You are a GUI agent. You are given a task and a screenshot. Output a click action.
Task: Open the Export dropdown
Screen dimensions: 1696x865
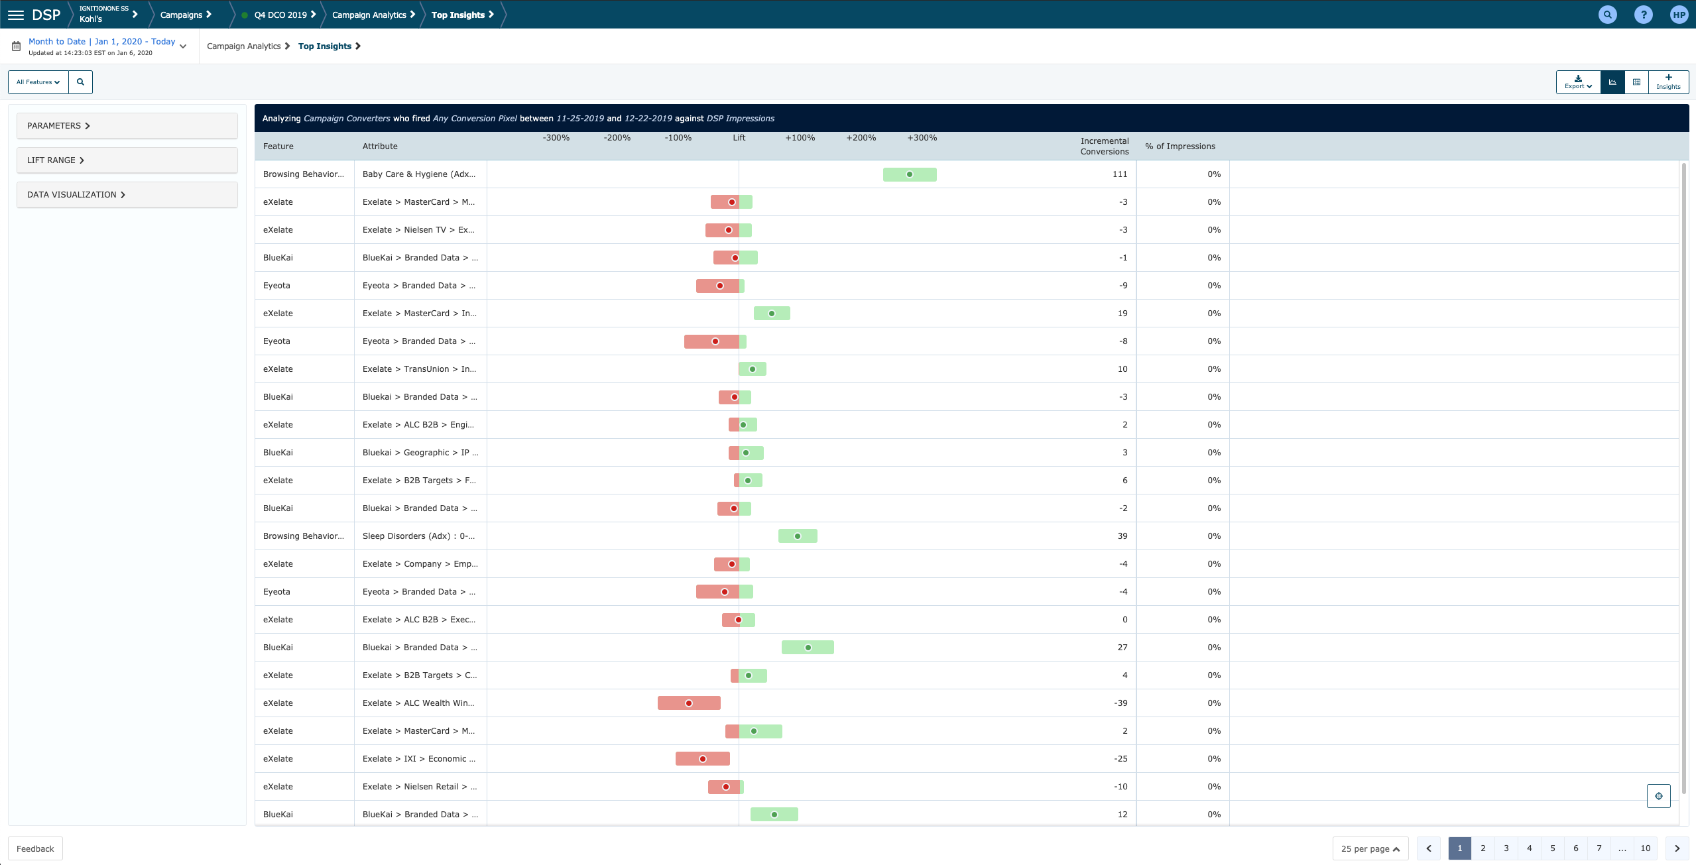pyautogui.click(x=1578, y=82)
